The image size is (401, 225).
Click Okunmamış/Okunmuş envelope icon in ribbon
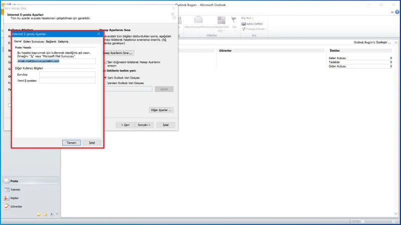click(198, 20)
